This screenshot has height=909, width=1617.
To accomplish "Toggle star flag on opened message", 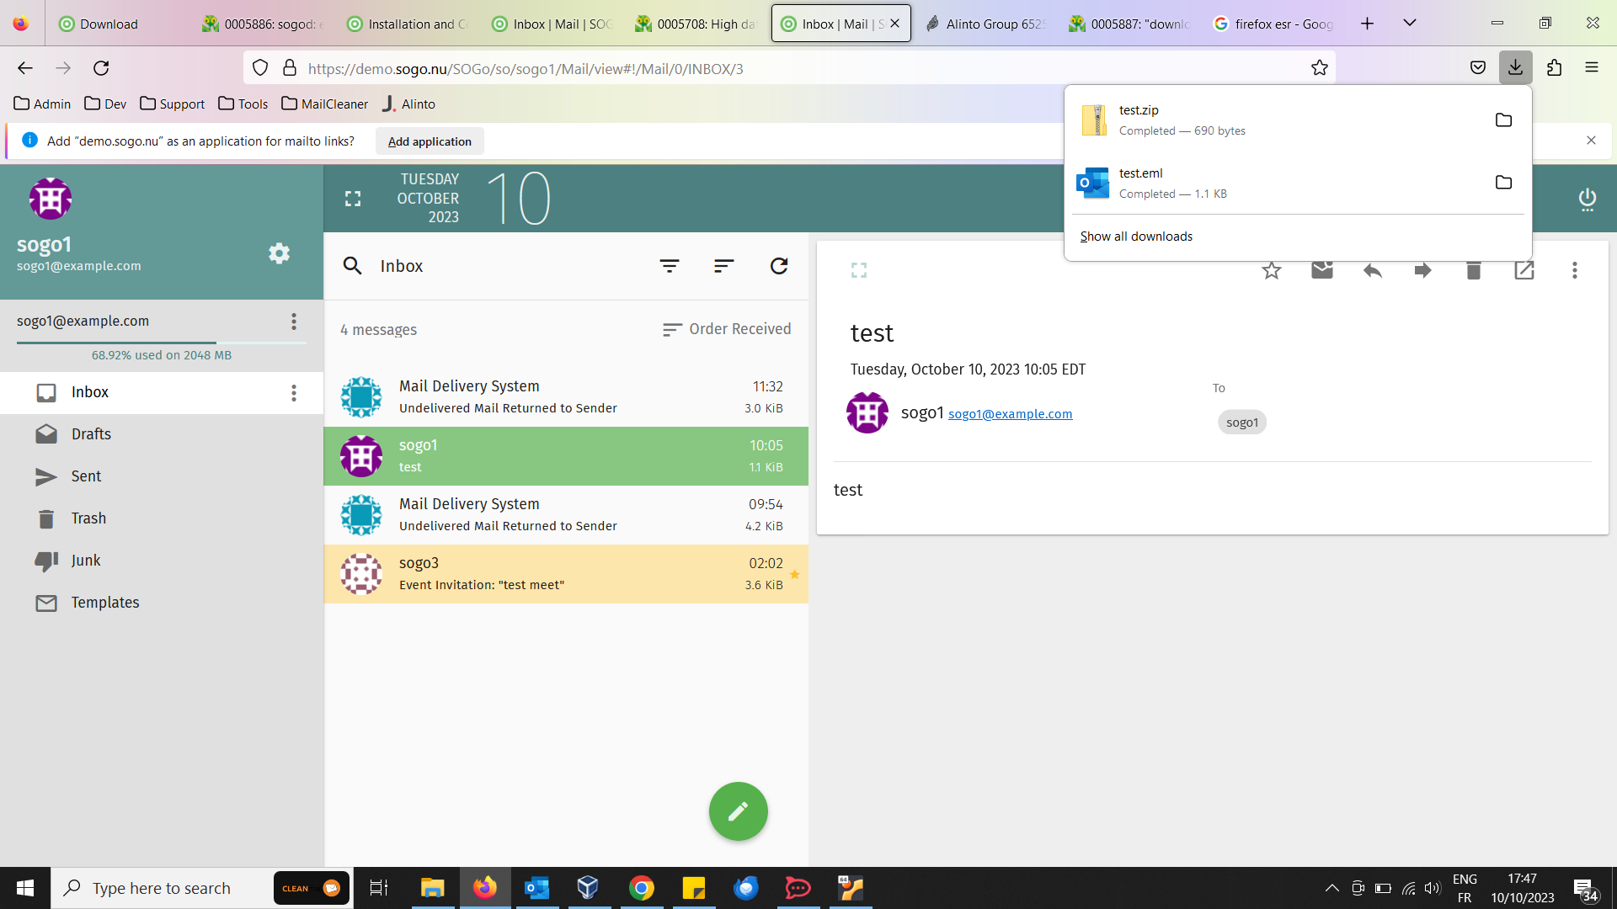I will pos(1272,270).
